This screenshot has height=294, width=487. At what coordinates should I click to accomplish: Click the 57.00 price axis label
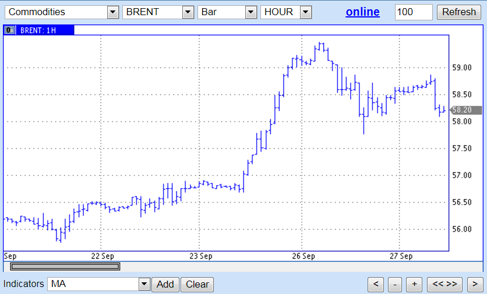click(x=461, y=175)
